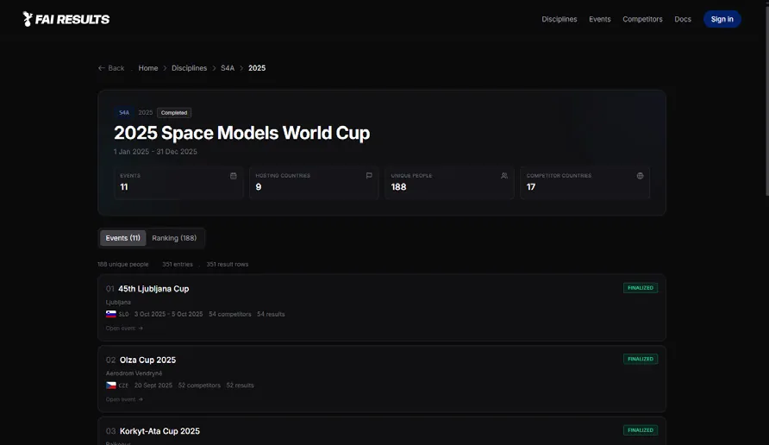The height and width of the screenshot is (445, 769).
Task: Click the '20 Sept 2025' date
Action: click(x=153, y=385)
